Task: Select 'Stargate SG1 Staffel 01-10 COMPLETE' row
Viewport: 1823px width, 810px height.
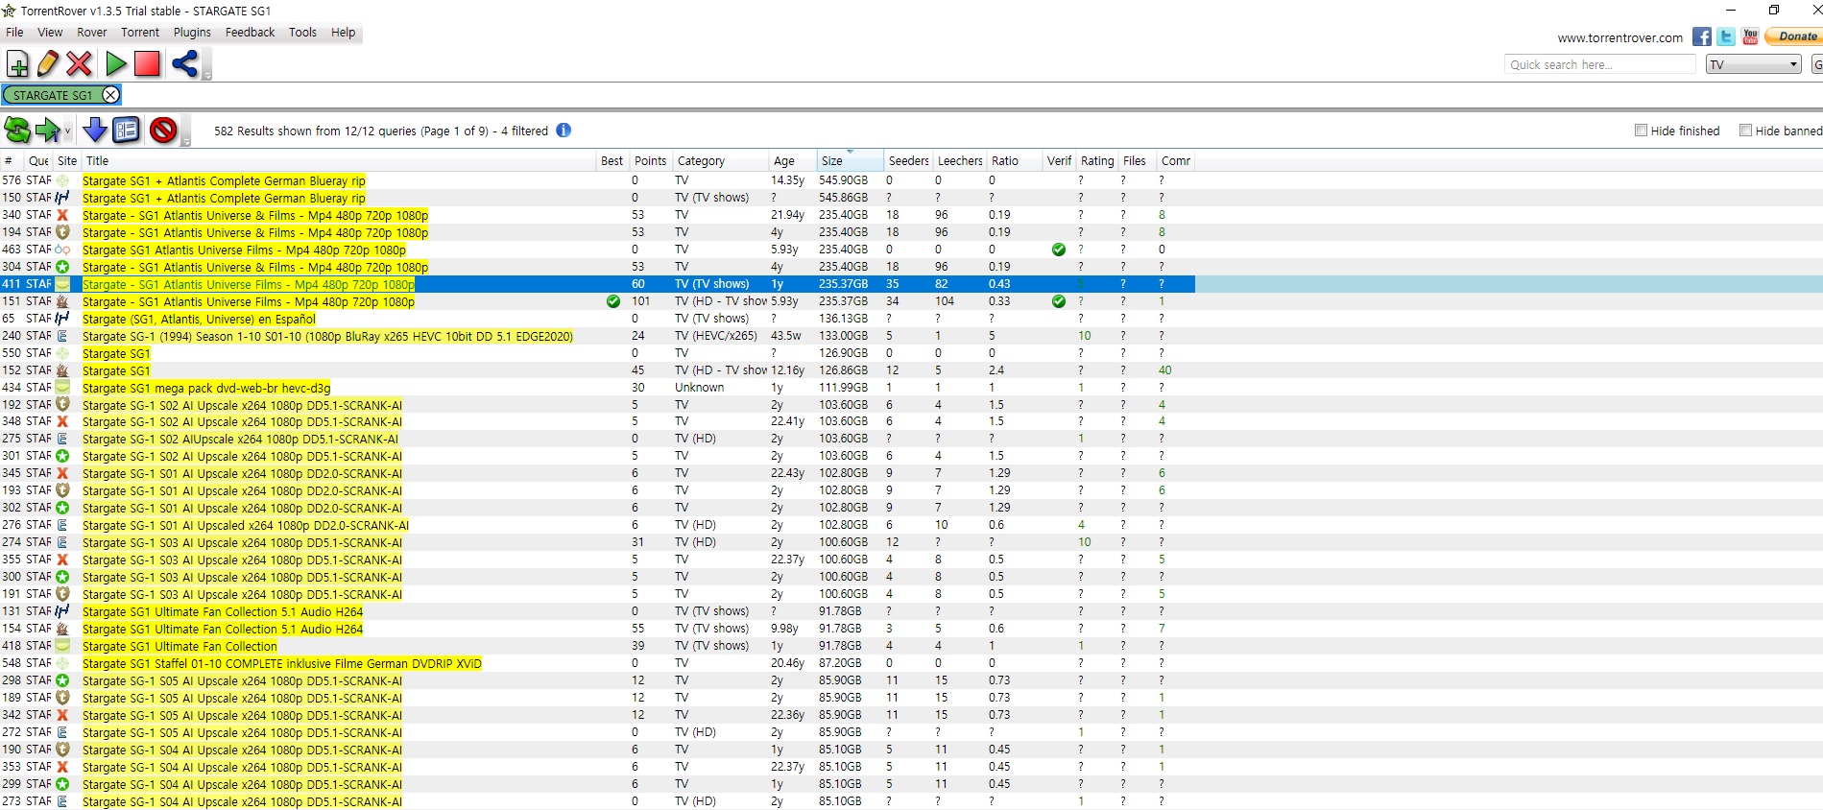Action: [597, 663]
